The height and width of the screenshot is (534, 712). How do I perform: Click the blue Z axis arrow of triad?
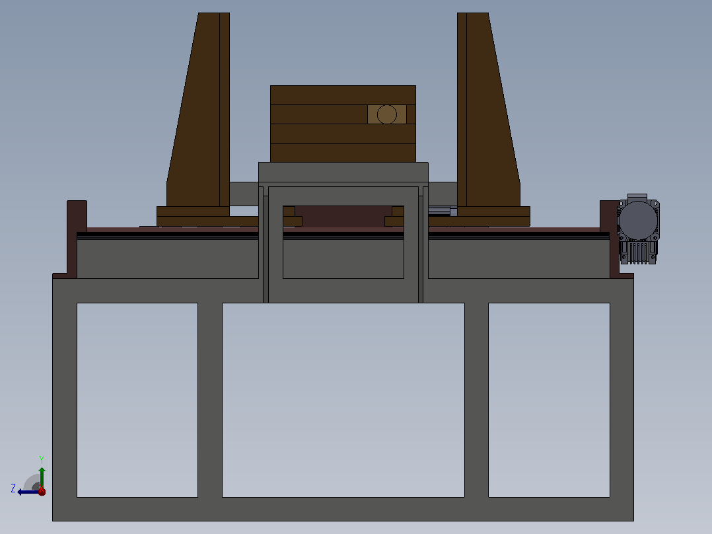(x=27, y=492)
